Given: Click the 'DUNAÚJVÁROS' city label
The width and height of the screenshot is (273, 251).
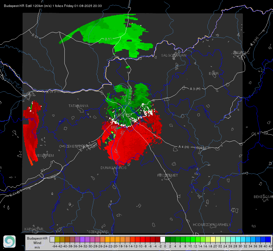Looking at the screenshot, I should (113, 168).
